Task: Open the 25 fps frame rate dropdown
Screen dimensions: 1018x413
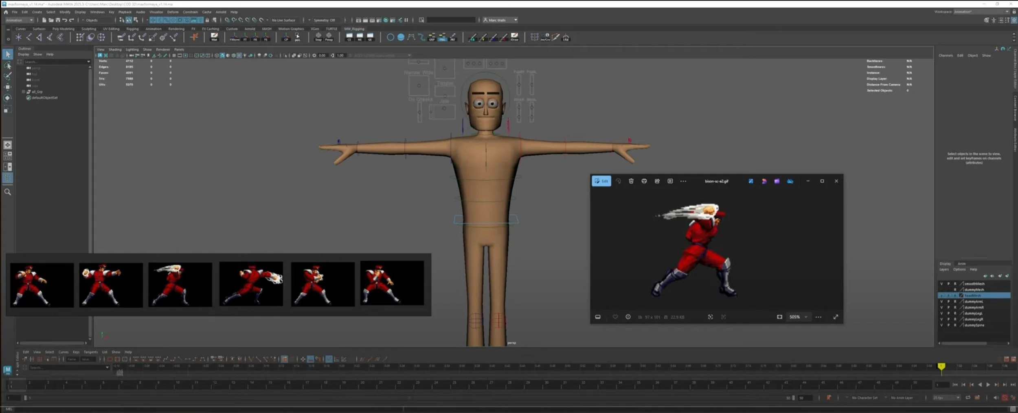Action: point(946,398)
